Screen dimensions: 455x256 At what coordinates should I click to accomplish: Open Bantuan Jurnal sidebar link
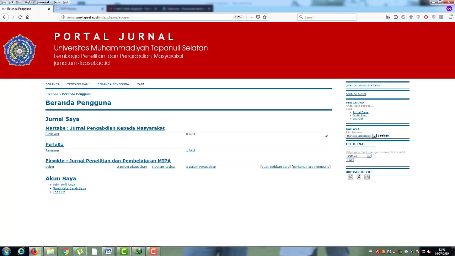(x=356, y=94)
